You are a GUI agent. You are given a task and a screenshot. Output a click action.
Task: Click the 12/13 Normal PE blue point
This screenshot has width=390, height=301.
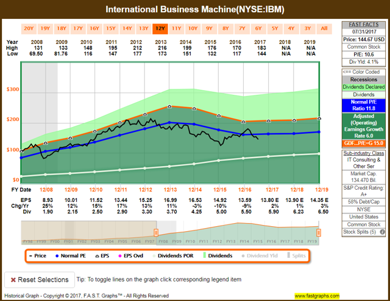pyautogui.click(x=169, y=122)
